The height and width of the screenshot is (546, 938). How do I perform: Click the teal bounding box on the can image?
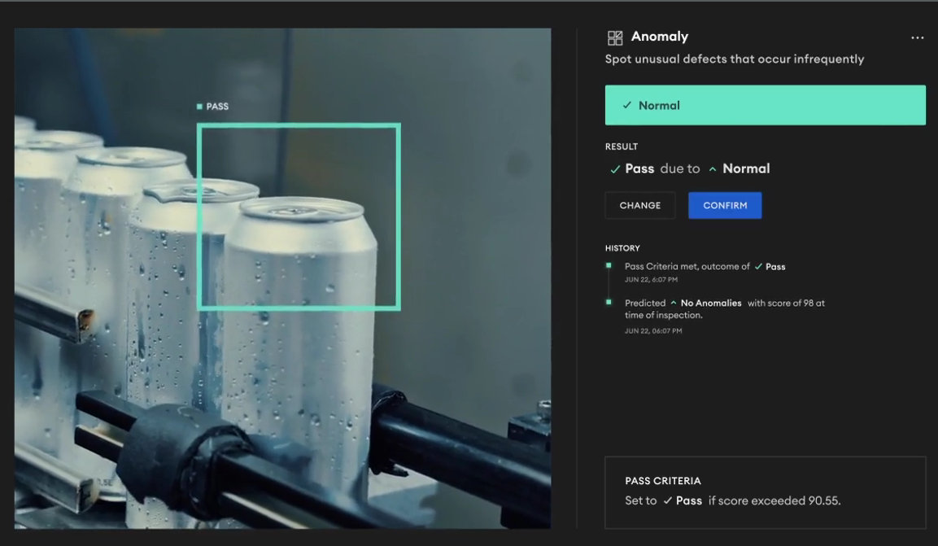pos(299,125)
